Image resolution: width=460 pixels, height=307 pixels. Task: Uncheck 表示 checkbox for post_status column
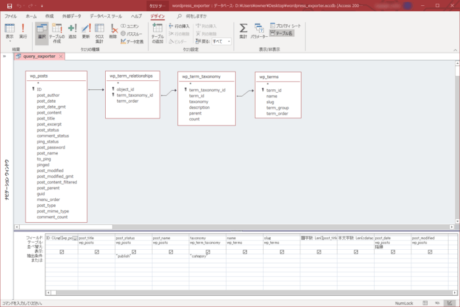134,252
